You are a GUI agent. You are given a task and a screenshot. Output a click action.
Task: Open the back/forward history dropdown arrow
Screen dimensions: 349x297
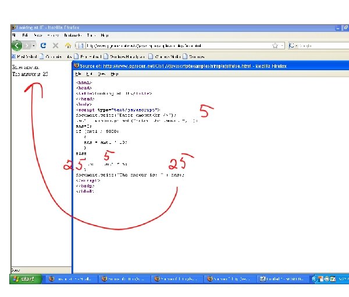click(34, 46)
